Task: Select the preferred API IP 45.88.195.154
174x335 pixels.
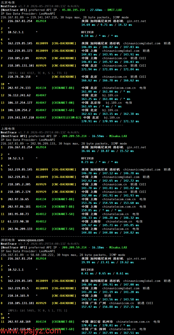Action: pyautogui.click(x=73, y=10)
